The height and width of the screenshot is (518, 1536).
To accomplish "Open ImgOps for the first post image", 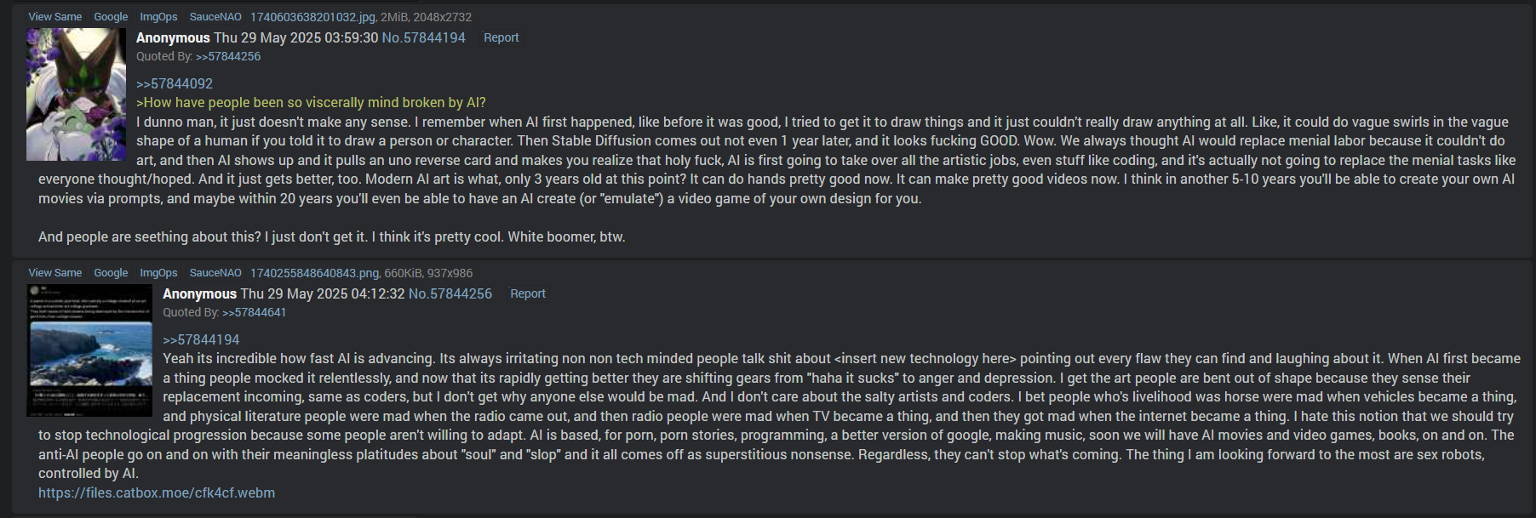I will 158,17.
